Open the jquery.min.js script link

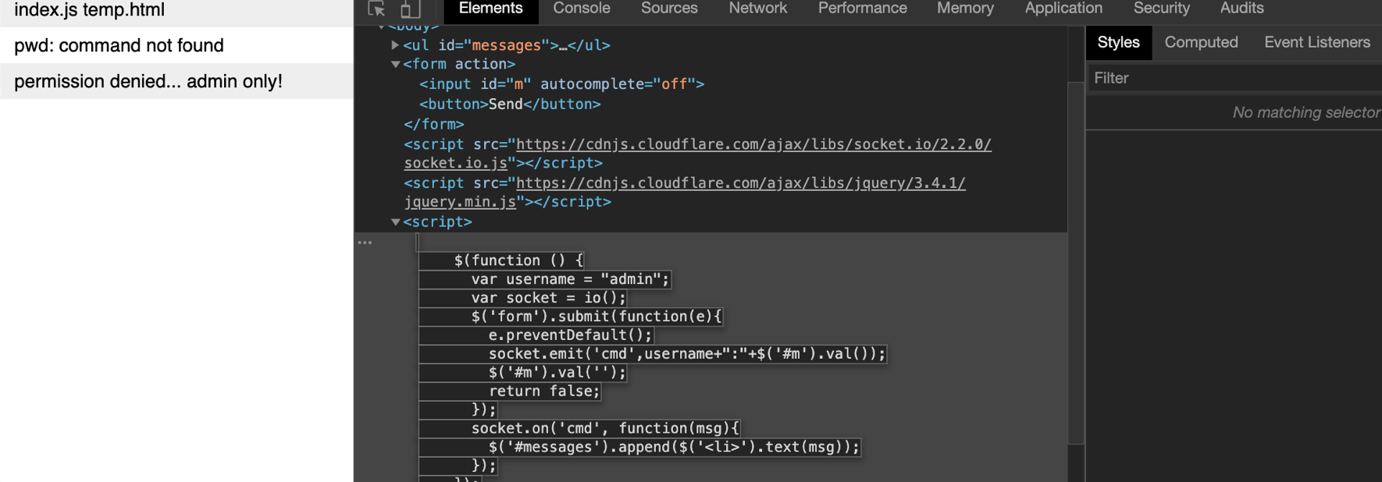[x=685, y=192]
